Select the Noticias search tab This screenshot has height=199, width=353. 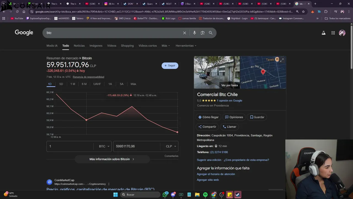pyautogui.click(x=79, y=46)
